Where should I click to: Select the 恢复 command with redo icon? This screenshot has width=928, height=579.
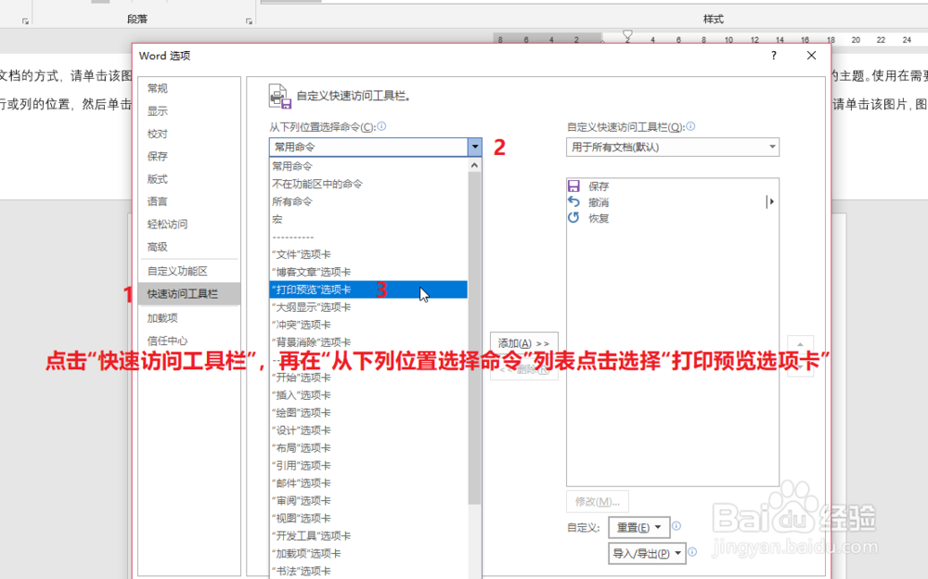(x=672, y=218)
